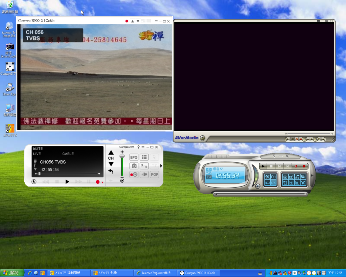Click record dot in Compro video window title
346x277 pixels.
pos(127,21)
